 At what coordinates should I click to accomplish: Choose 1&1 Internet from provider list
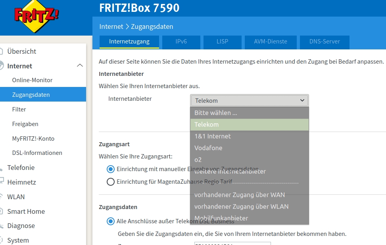click(x=212, y=136)
